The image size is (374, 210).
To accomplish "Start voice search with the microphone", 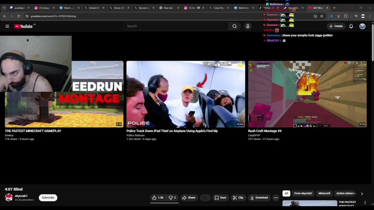I will [248, 26].
